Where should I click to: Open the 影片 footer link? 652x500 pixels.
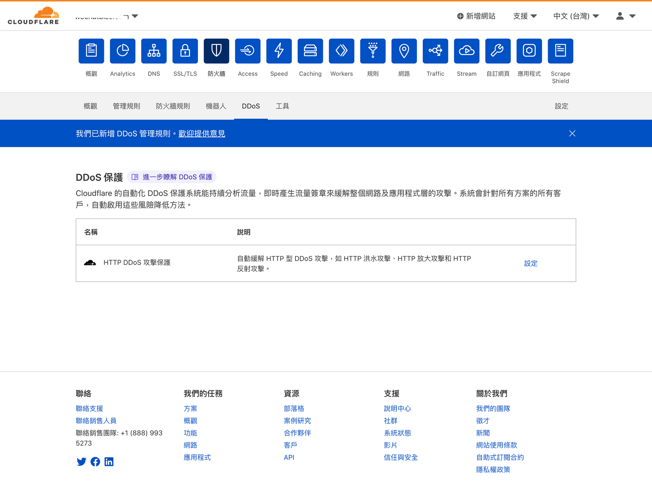point(390,446)
